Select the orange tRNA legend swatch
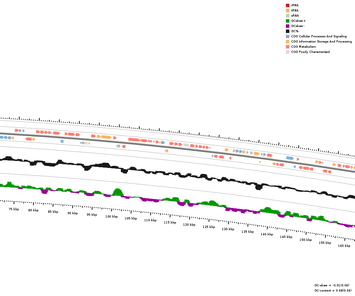Image resolution: width=355 pixels, height=296 pixels. 287,10
